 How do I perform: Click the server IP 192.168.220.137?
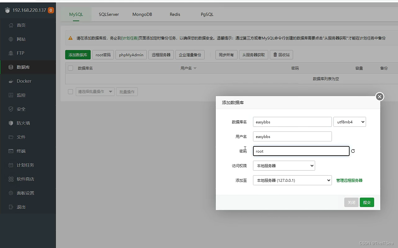[x=29, y=10]
